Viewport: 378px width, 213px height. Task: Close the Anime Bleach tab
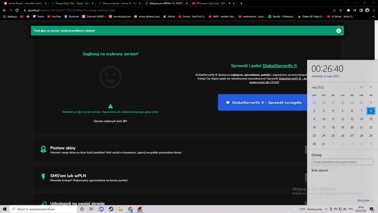46,3
